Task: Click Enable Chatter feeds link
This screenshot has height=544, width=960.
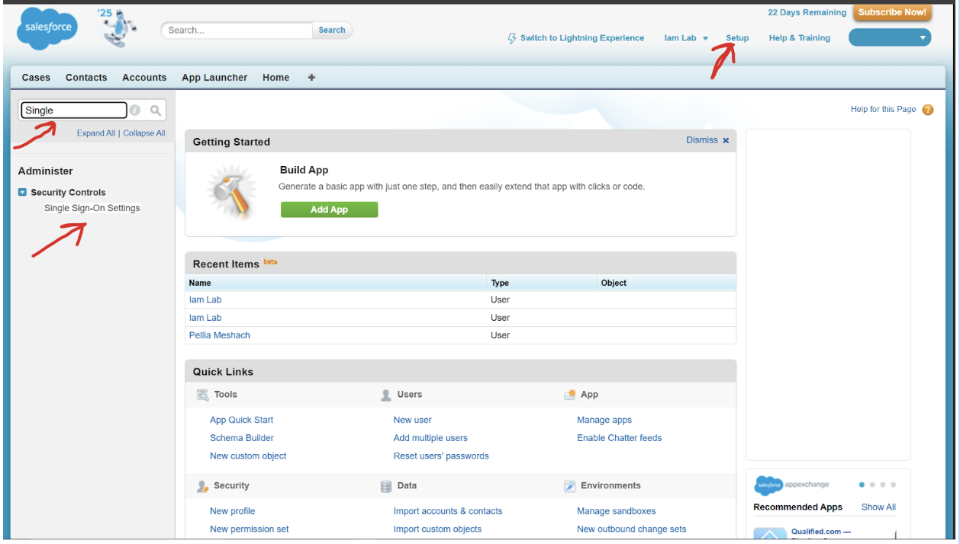Action: click(x=620, y=438)
